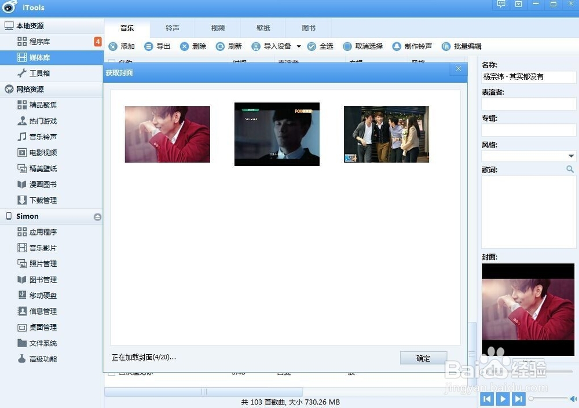
Task: Click the 批量编辑 toolbar button
Action: click(461, 46)
